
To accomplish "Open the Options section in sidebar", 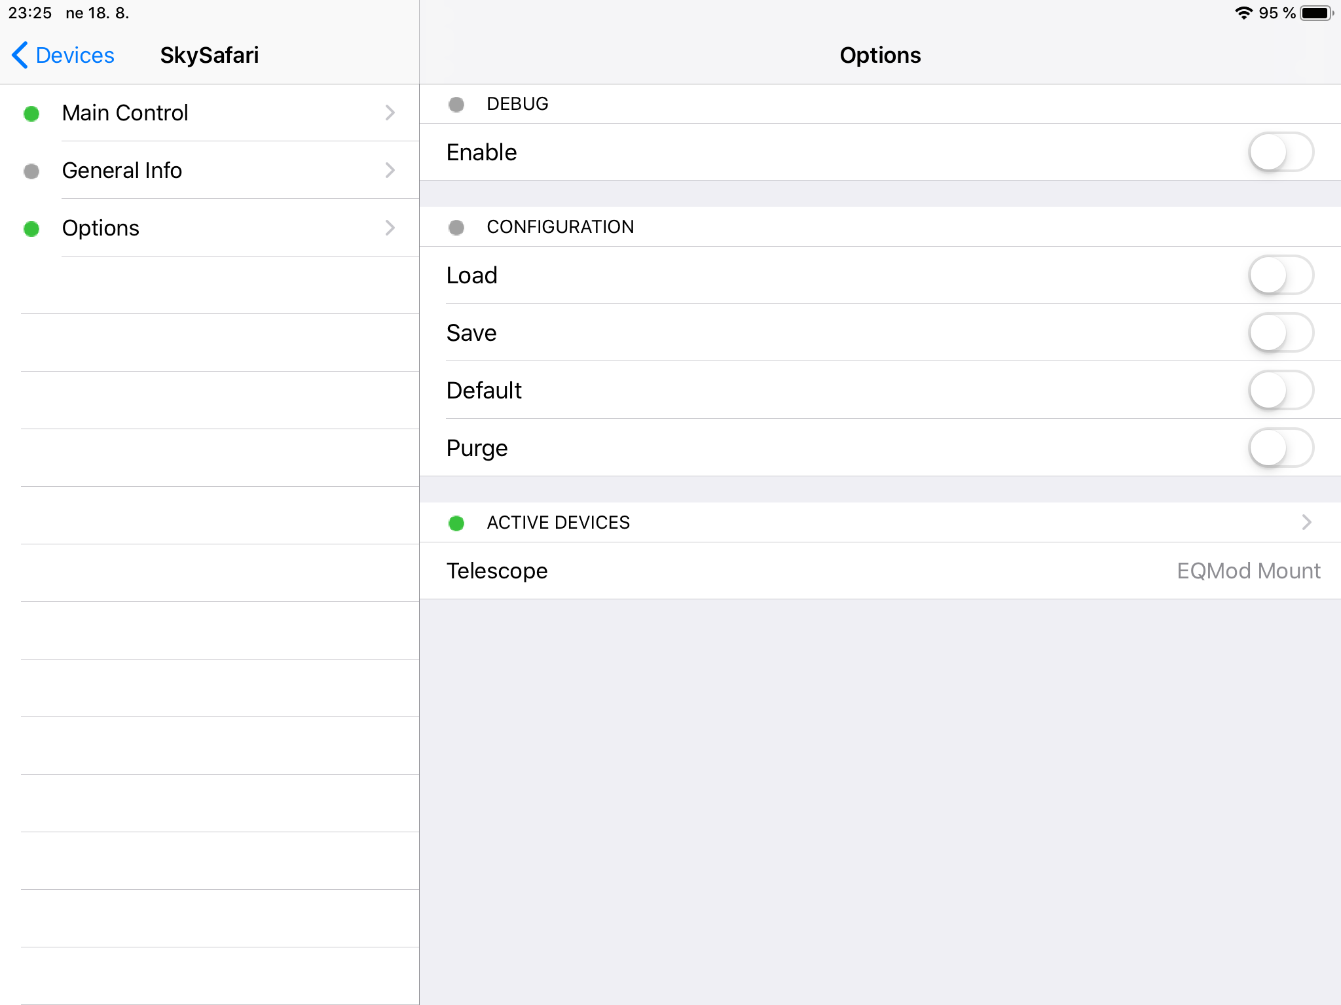I will click(210, 228).
